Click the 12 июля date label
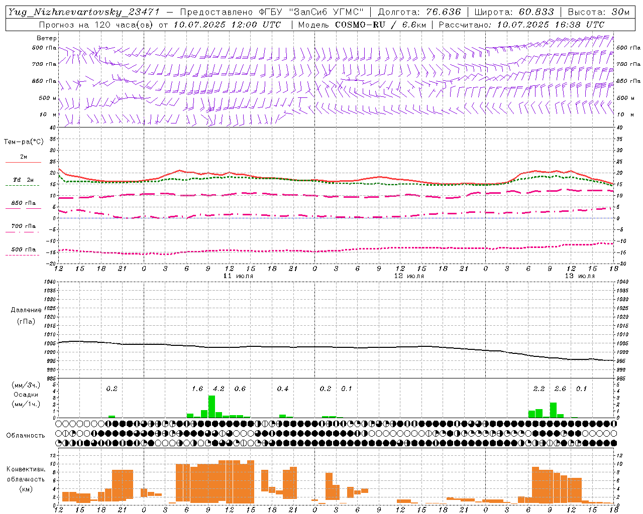643x514 pixels. click(x=409, y=276)
